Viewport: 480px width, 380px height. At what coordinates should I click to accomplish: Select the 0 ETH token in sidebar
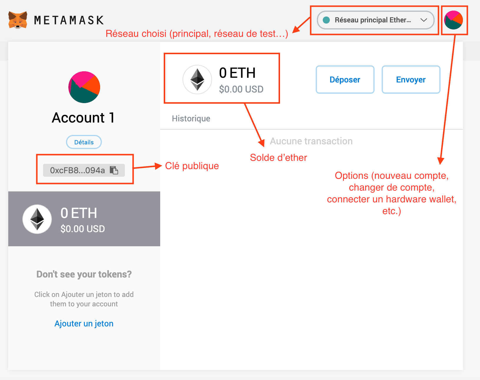tap(84, 219)
